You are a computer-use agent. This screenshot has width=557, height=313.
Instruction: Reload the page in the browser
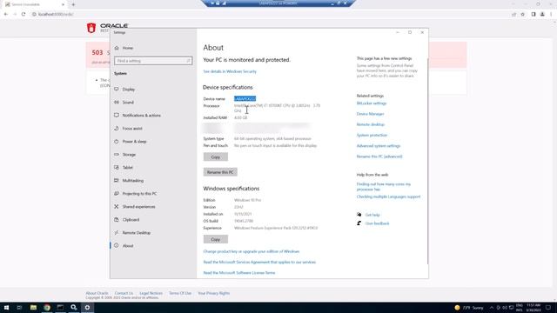coord(23,14)
